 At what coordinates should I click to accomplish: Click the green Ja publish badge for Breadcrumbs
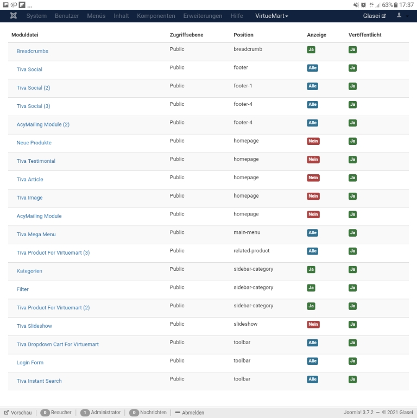352,49
